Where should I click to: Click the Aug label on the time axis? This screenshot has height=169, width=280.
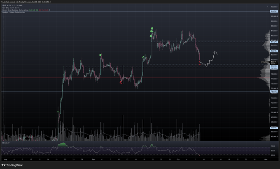[5, 160]
